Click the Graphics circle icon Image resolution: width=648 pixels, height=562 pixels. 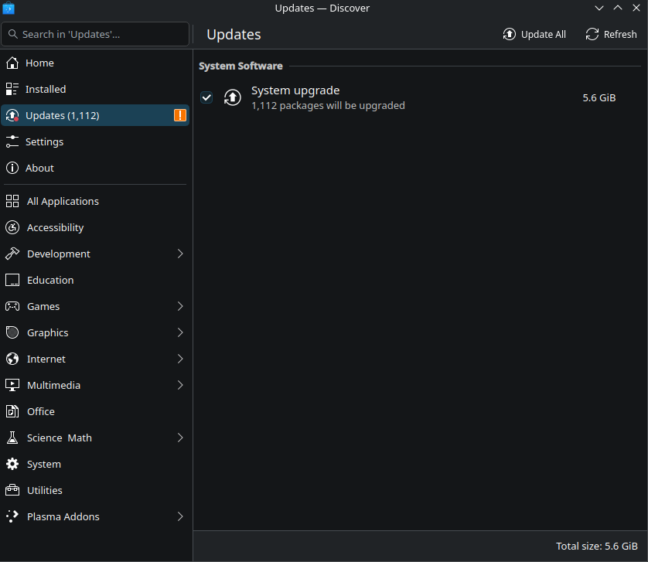(12, 332)
